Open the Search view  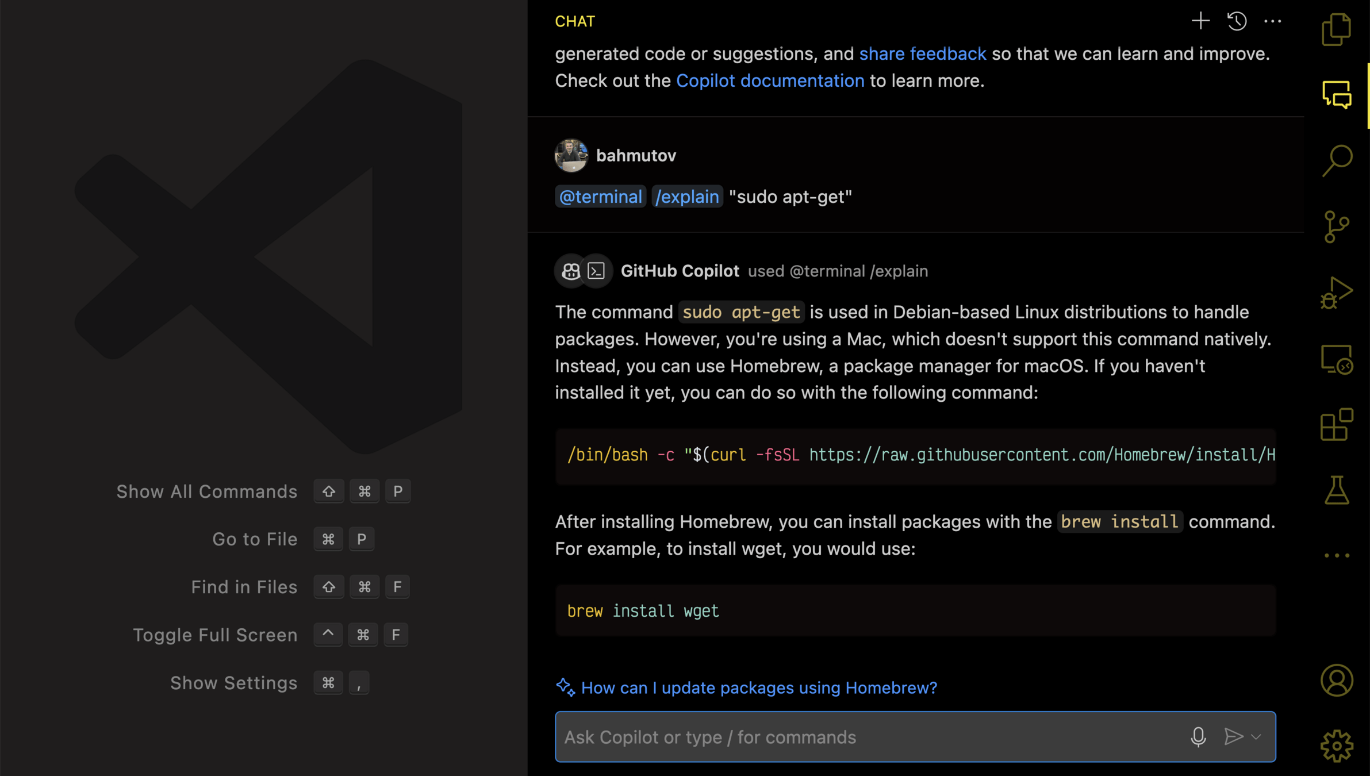pyautogui.click(x=1337, y=160)
